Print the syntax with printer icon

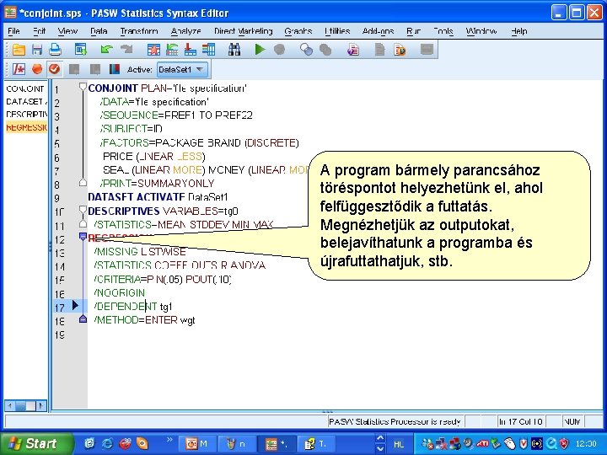pyautogui.click(x=55, y=50)
